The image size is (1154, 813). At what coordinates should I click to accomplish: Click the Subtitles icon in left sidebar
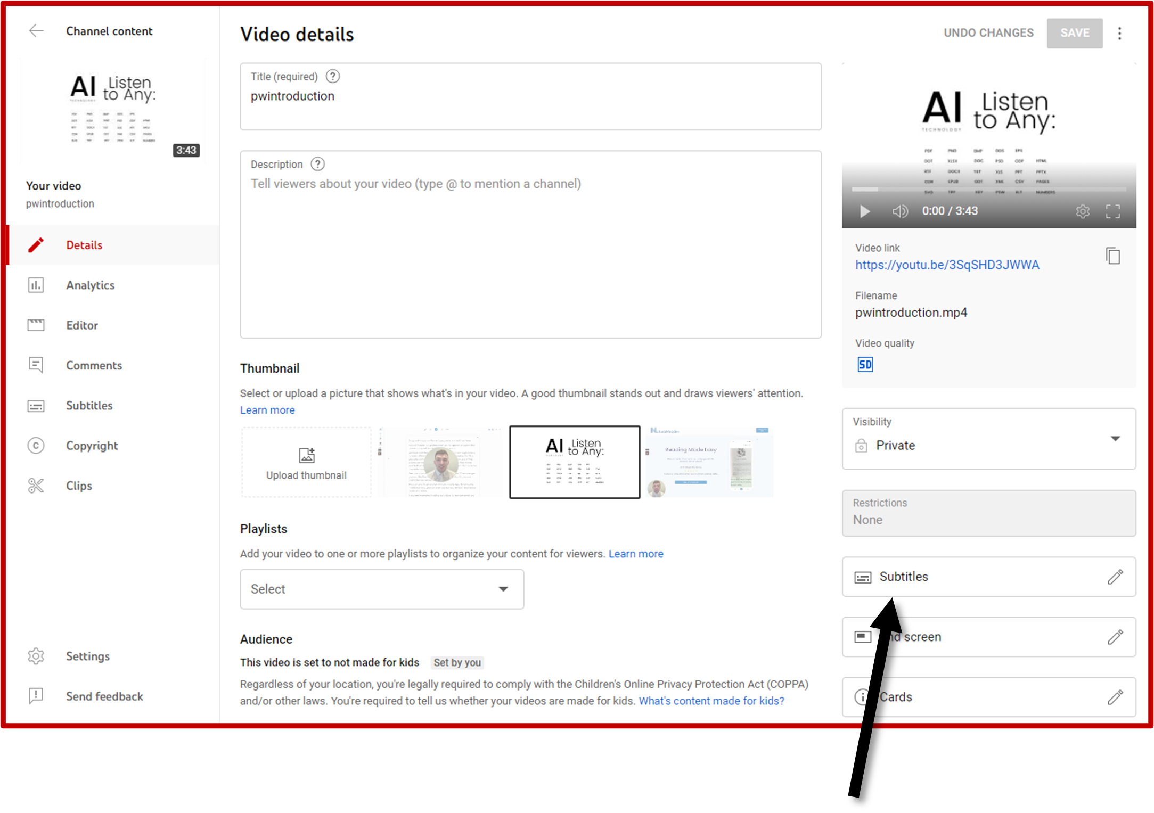(x=36, y=406)
